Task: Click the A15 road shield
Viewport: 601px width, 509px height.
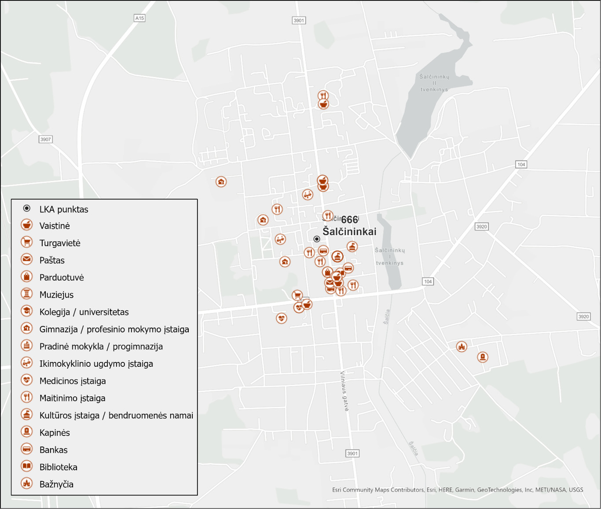Action: click(x=139, y=18)
